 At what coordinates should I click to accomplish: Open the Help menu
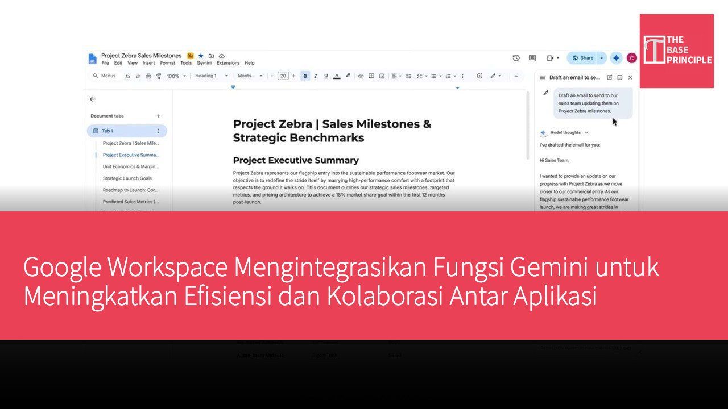(x=250, y=63)
